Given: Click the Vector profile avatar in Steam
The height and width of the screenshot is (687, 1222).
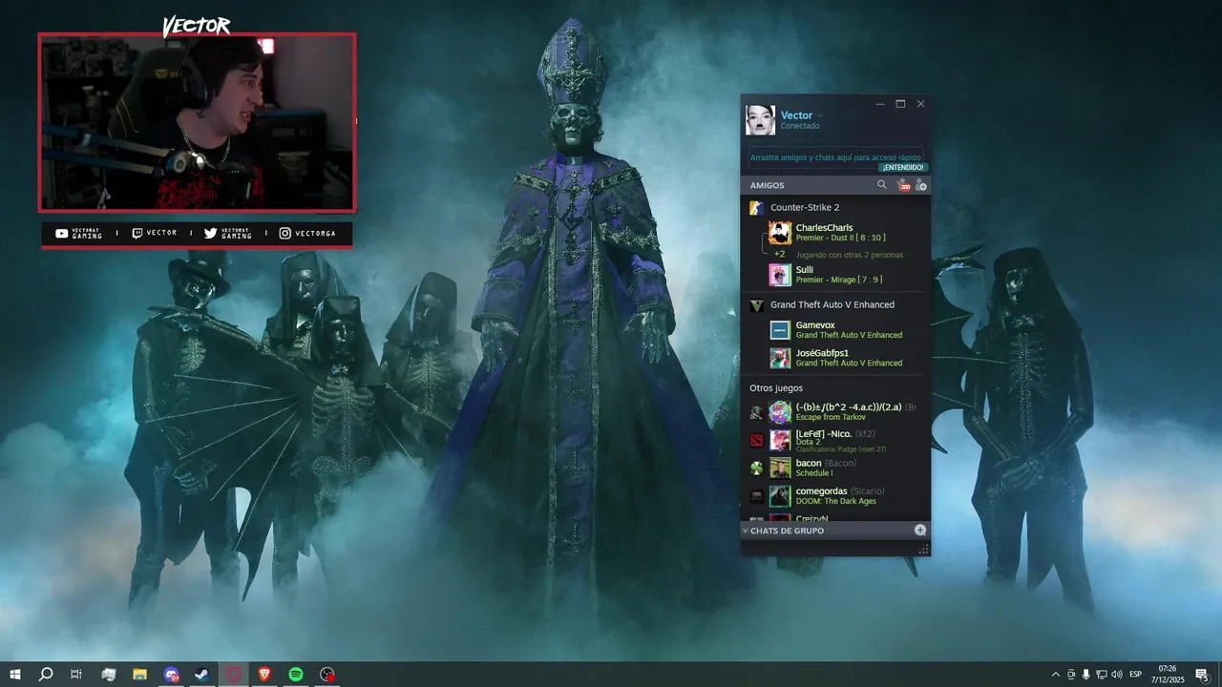Looking at the screenshot, I should [x=760, y=120].
